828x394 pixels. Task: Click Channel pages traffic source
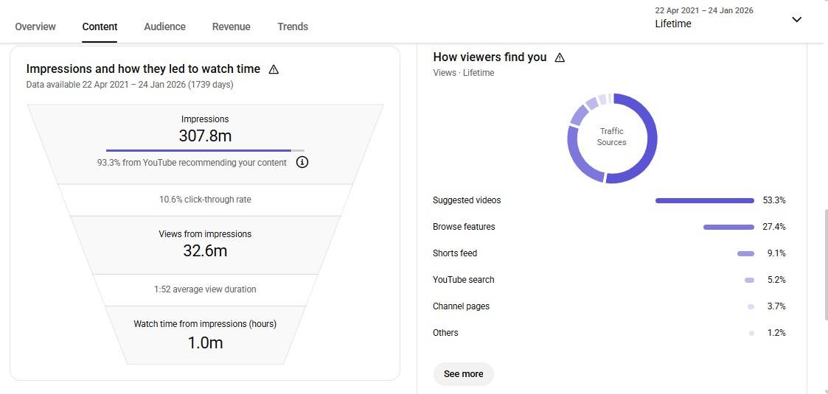click(x=461, y=306)
